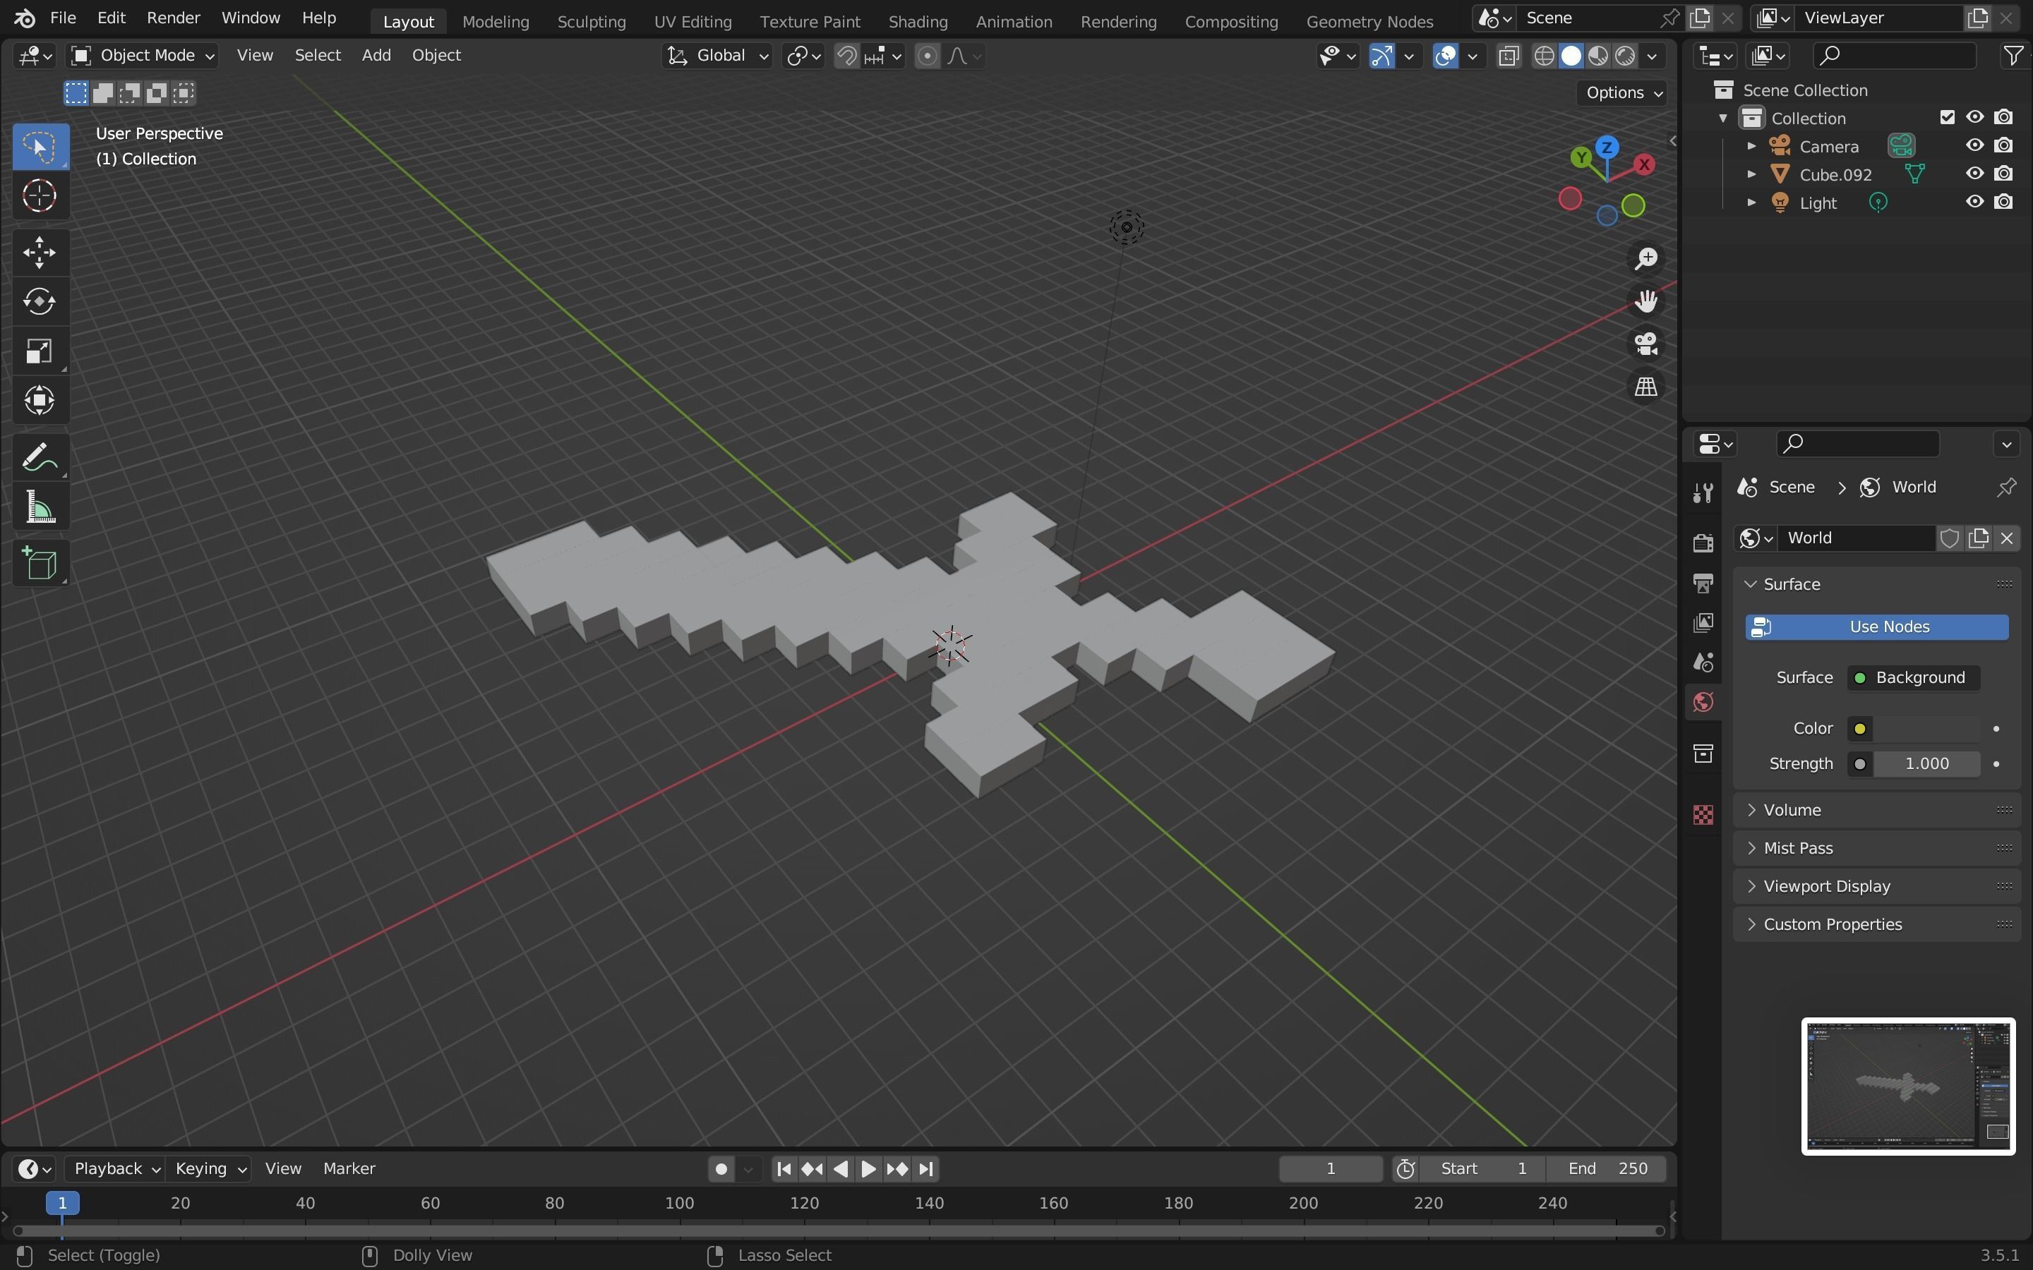Screen dimensions: 2033x1270
Task: Open the World properties tab
Action: click(1703, 702)
